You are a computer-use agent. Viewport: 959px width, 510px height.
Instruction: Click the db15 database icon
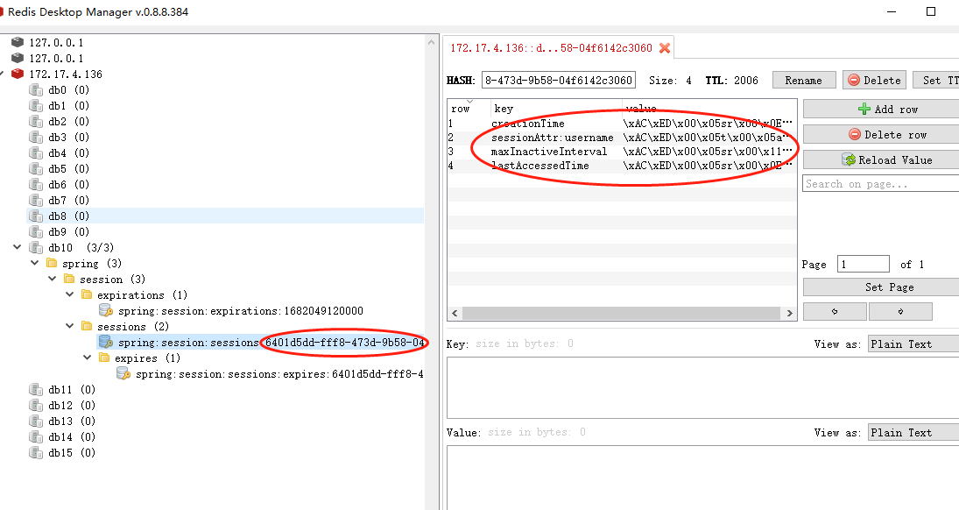point(36,453)
